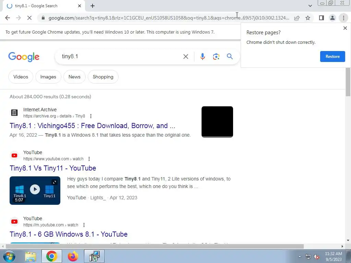Submit search with magnifier icon
The height and width of the screenshot is (263, 351).
pyautogui.click(x=230, y=57)
